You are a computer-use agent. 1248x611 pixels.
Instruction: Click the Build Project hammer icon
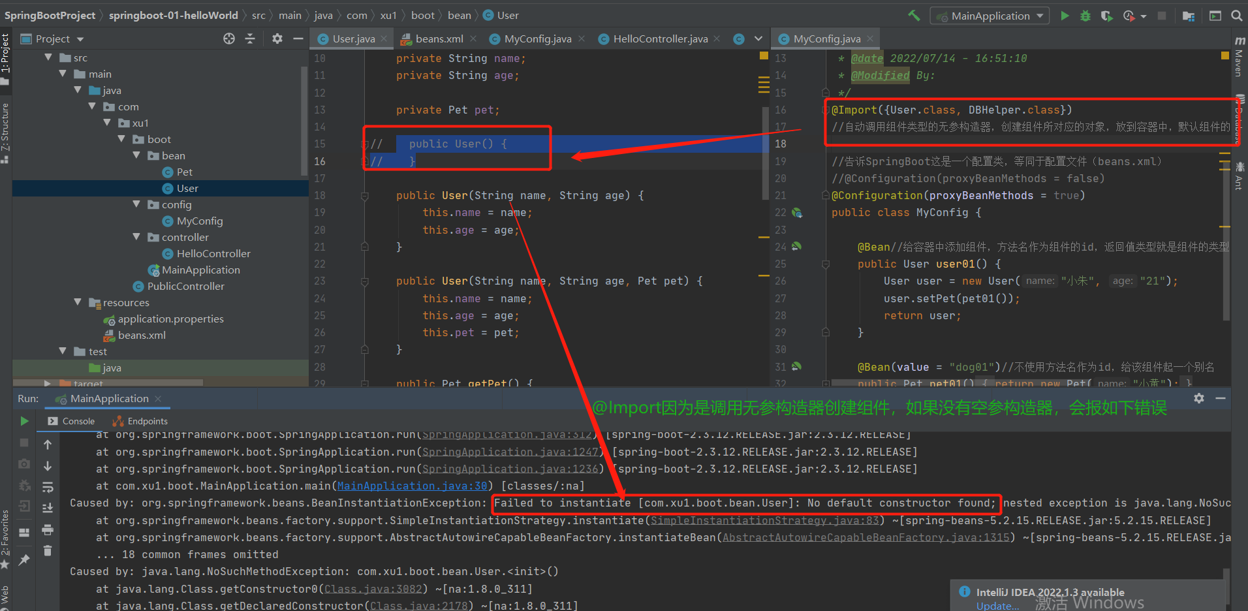click(x=914, y=16)
